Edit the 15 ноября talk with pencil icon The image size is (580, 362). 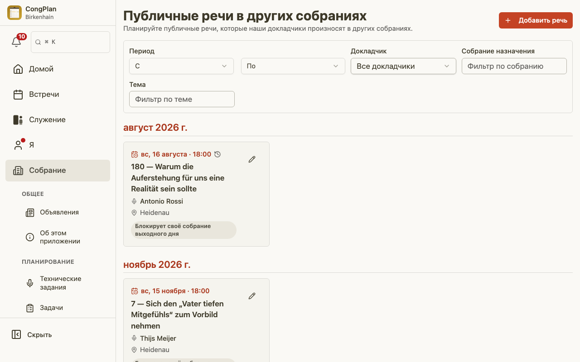(252, 296)
